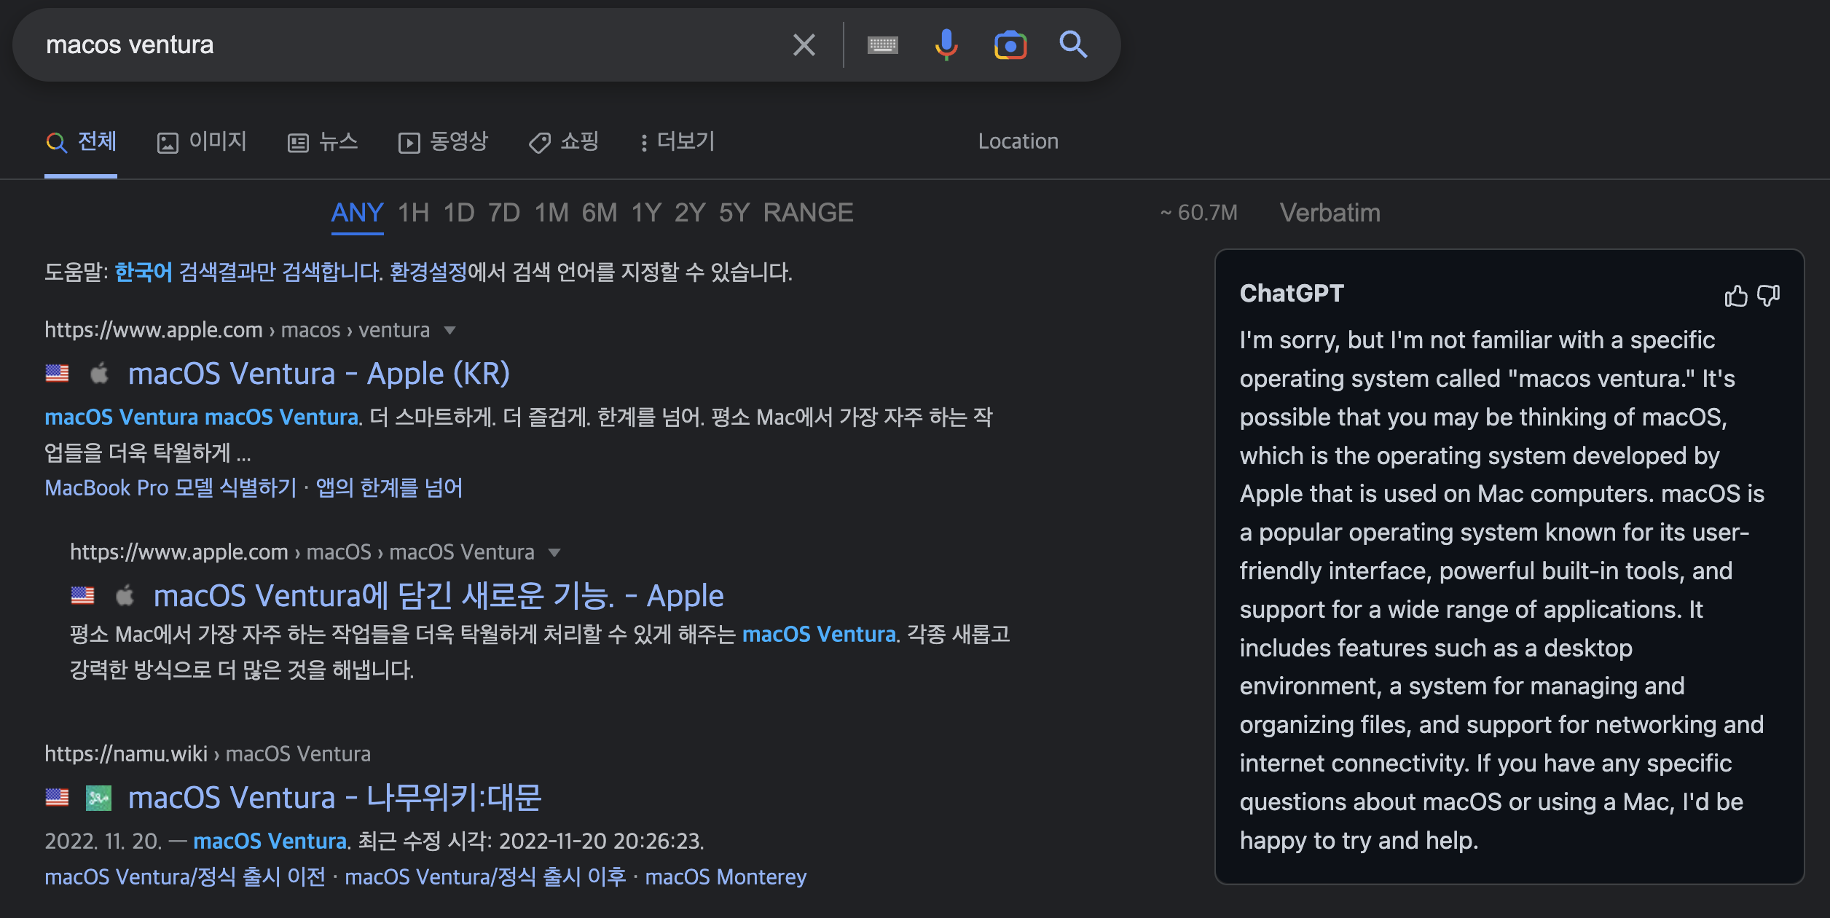Filter results to past 6M
Image resolution: width=1830 pixels, height=918 pixels.
click(x=600, y=213)
